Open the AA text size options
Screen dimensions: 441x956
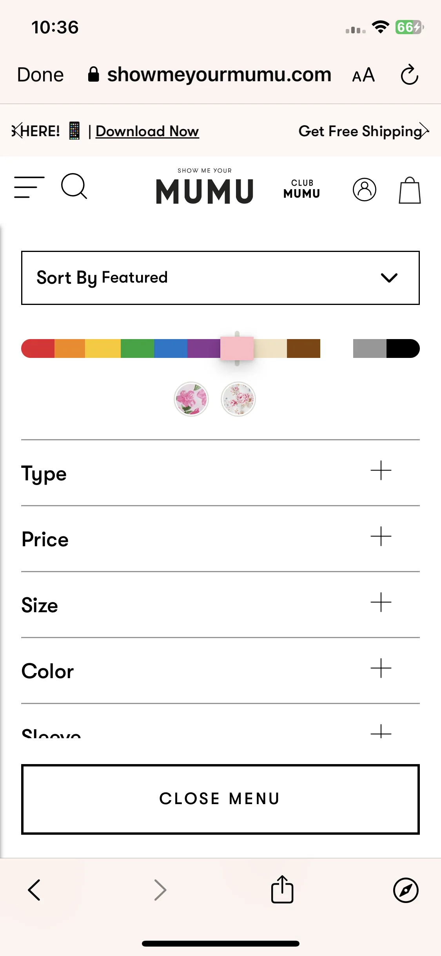[x=363, y=75]
